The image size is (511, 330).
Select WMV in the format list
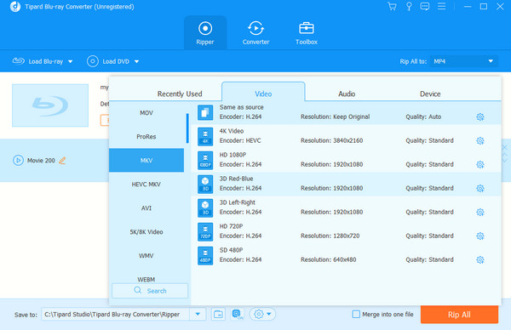[x=146, y=255]
